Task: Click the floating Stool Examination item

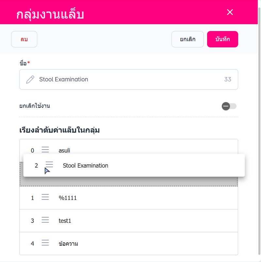Action: pos(147,165)
